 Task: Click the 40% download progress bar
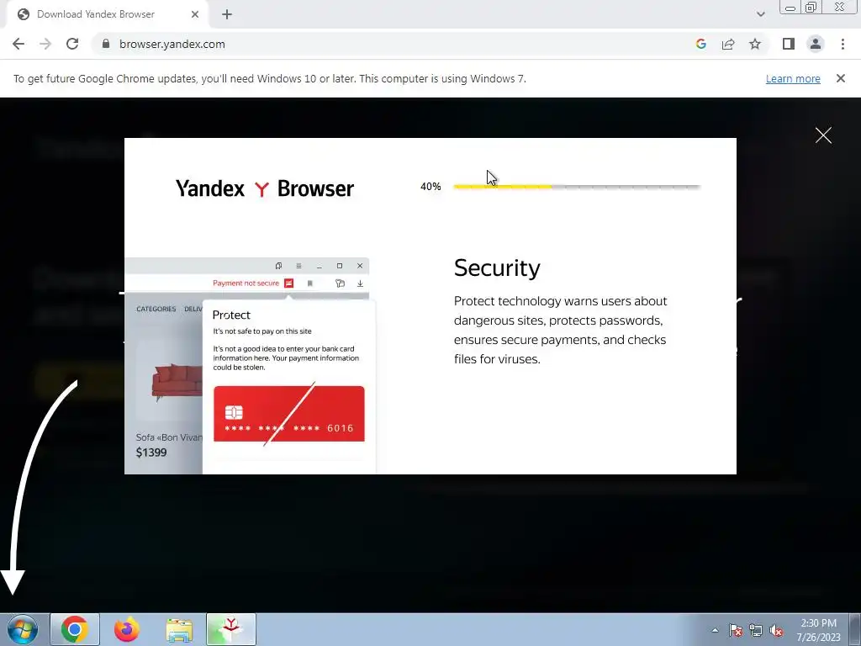[x=577, y=187]
